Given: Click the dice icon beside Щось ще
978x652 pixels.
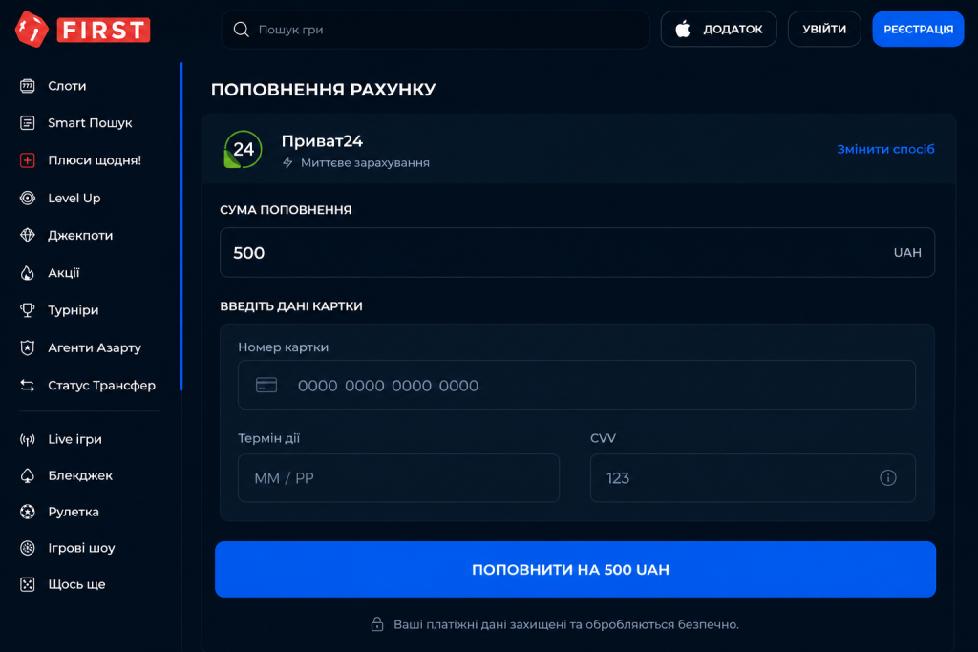Looking at the screenshot, I should (28, 584).
